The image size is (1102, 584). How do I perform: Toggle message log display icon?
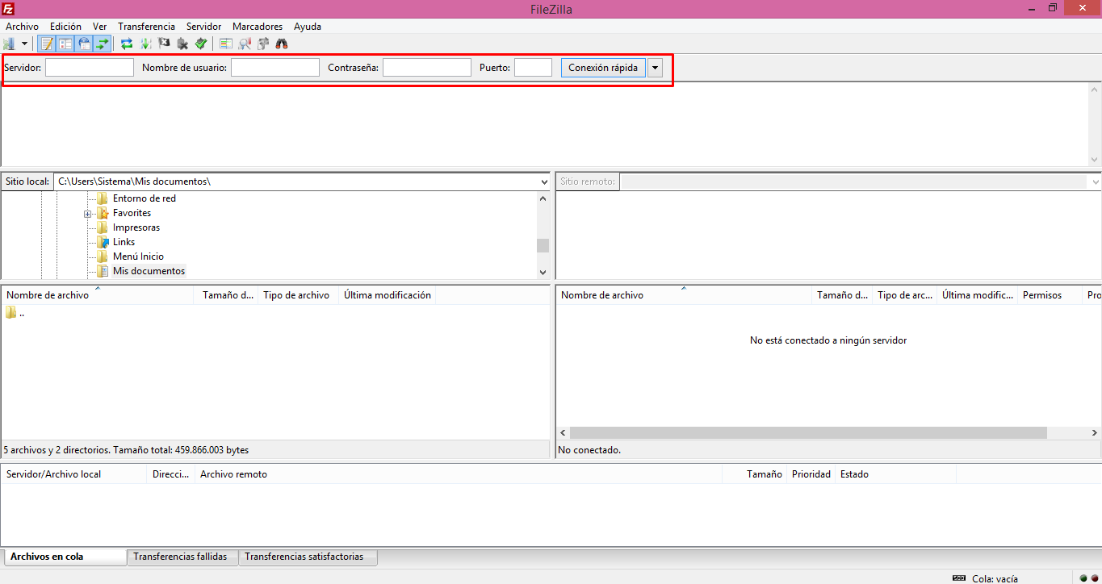click(47, 44)
